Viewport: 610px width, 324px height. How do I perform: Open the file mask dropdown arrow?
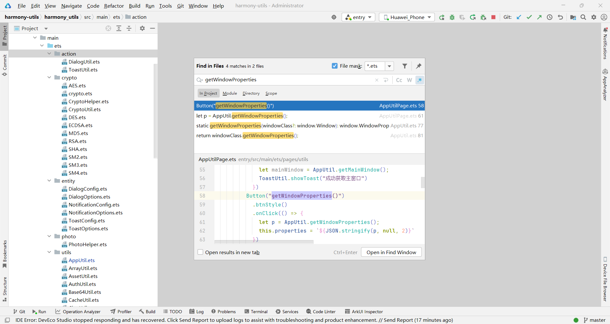pos(389,66)
